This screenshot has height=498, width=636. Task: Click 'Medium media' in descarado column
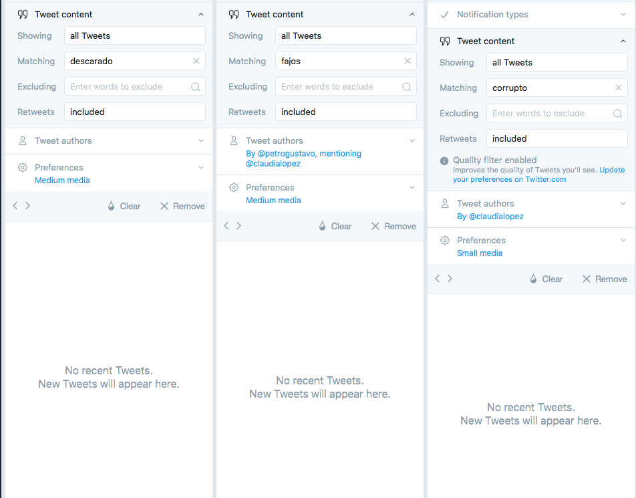point(62,180)
